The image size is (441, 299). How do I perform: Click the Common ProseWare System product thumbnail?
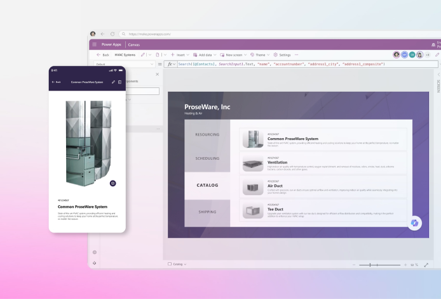click(x=253, y=139)
